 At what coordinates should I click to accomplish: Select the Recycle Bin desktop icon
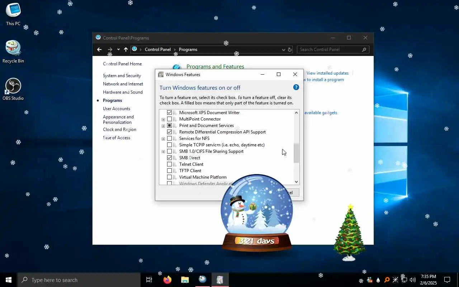pos(13,52)
